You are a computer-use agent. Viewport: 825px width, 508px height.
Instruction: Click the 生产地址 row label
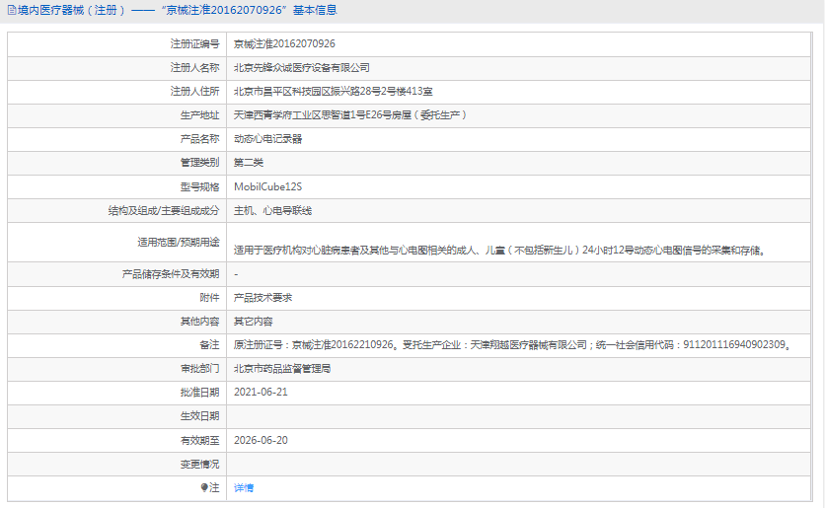click(x=199, y=114)
